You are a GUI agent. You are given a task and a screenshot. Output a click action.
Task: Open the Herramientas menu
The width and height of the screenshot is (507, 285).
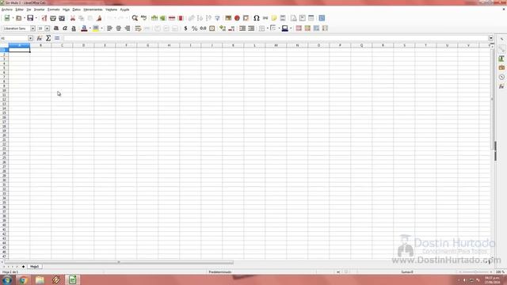pyautogui.click(x=93, y=9)
